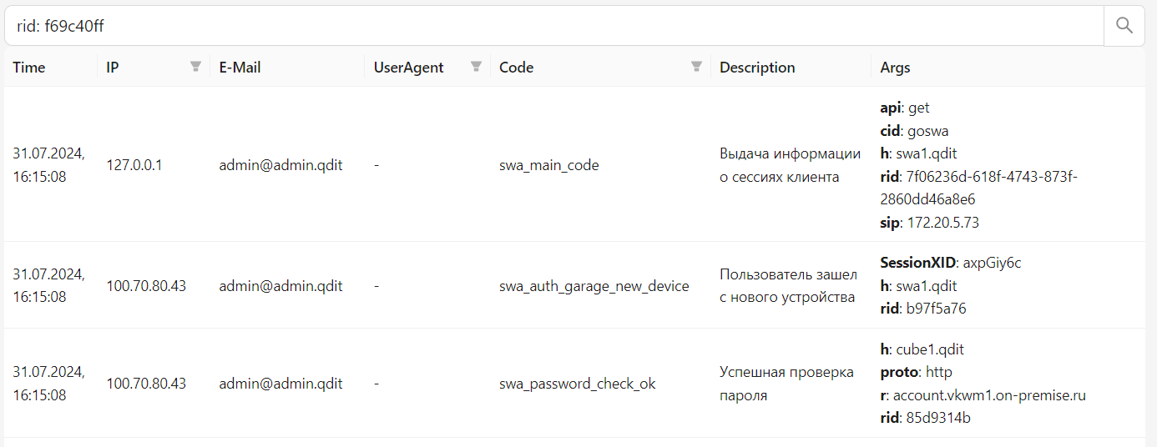
Task: Click the Args column header
Action: [895, 68]
